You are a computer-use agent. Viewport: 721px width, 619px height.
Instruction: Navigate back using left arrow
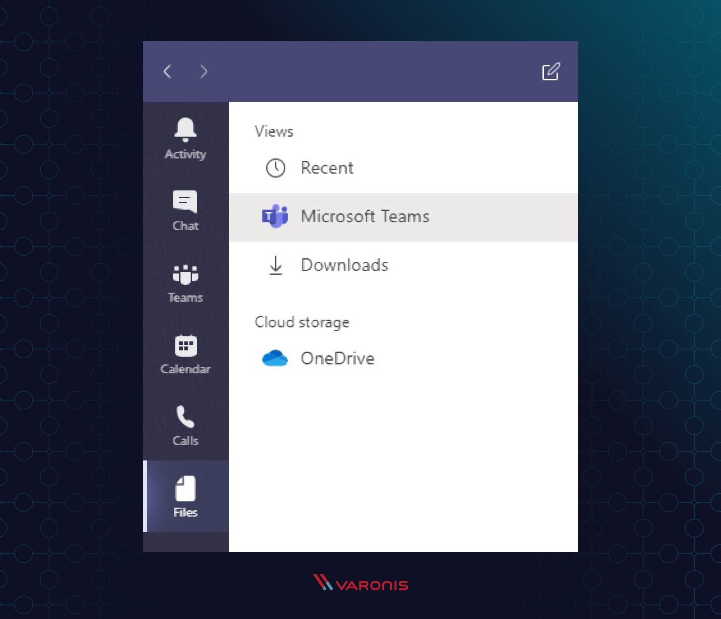(169, 72)
